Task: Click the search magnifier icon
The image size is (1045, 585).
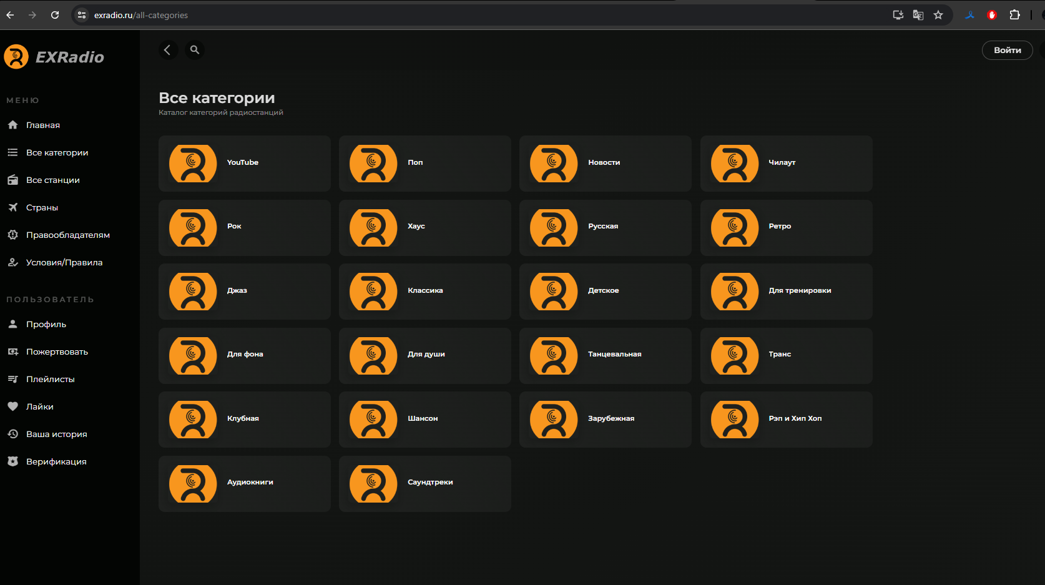Action: (x=195, y=50)
